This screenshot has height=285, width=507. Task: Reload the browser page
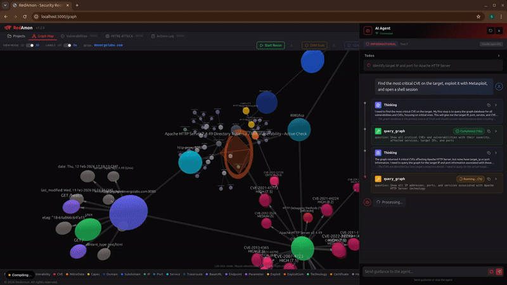coord(25,16)
